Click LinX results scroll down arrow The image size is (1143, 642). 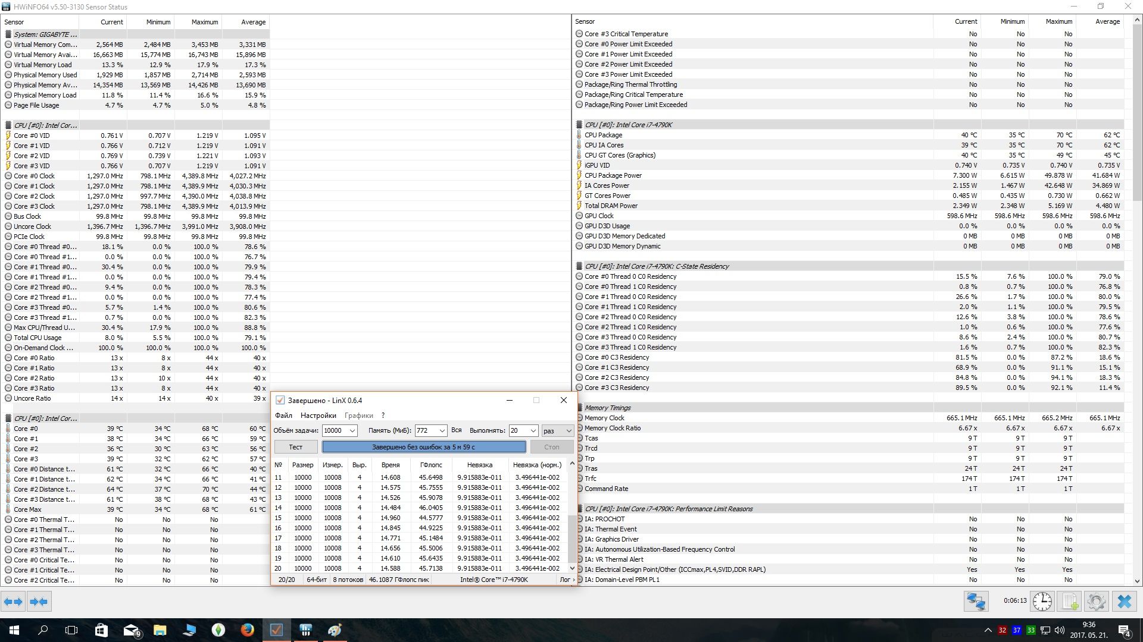[x=572, y=568]
